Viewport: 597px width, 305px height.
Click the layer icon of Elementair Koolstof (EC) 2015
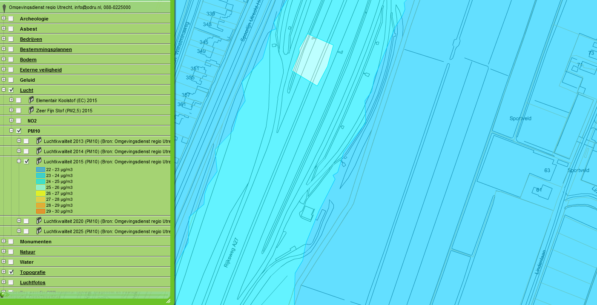click(32, 100)
